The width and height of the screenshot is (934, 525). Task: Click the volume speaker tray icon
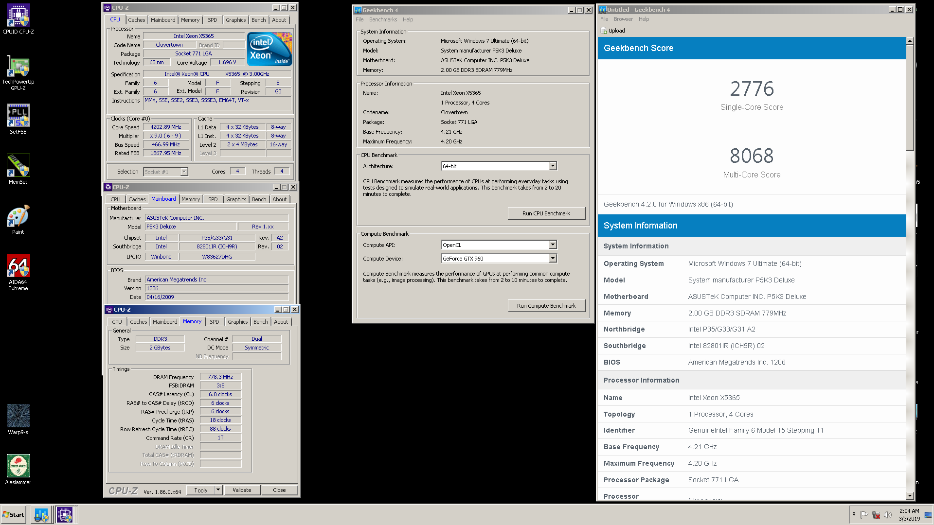pyautogui.click(x=888, y=515)
